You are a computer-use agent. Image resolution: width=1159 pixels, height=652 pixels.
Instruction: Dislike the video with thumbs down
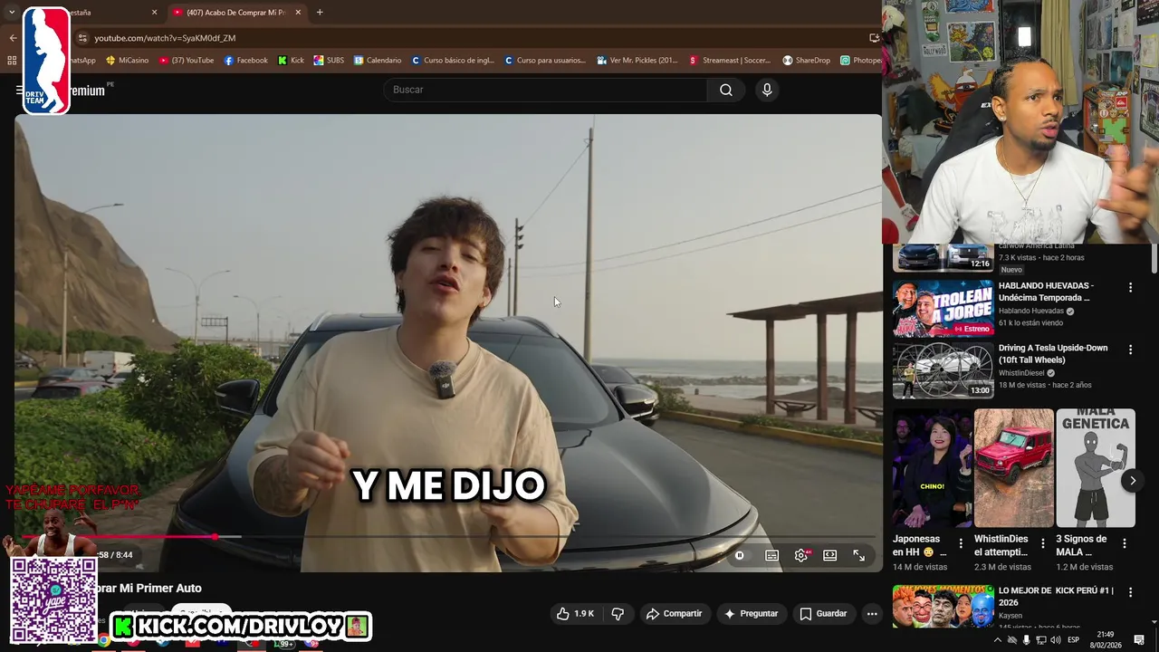coord(618,614)
